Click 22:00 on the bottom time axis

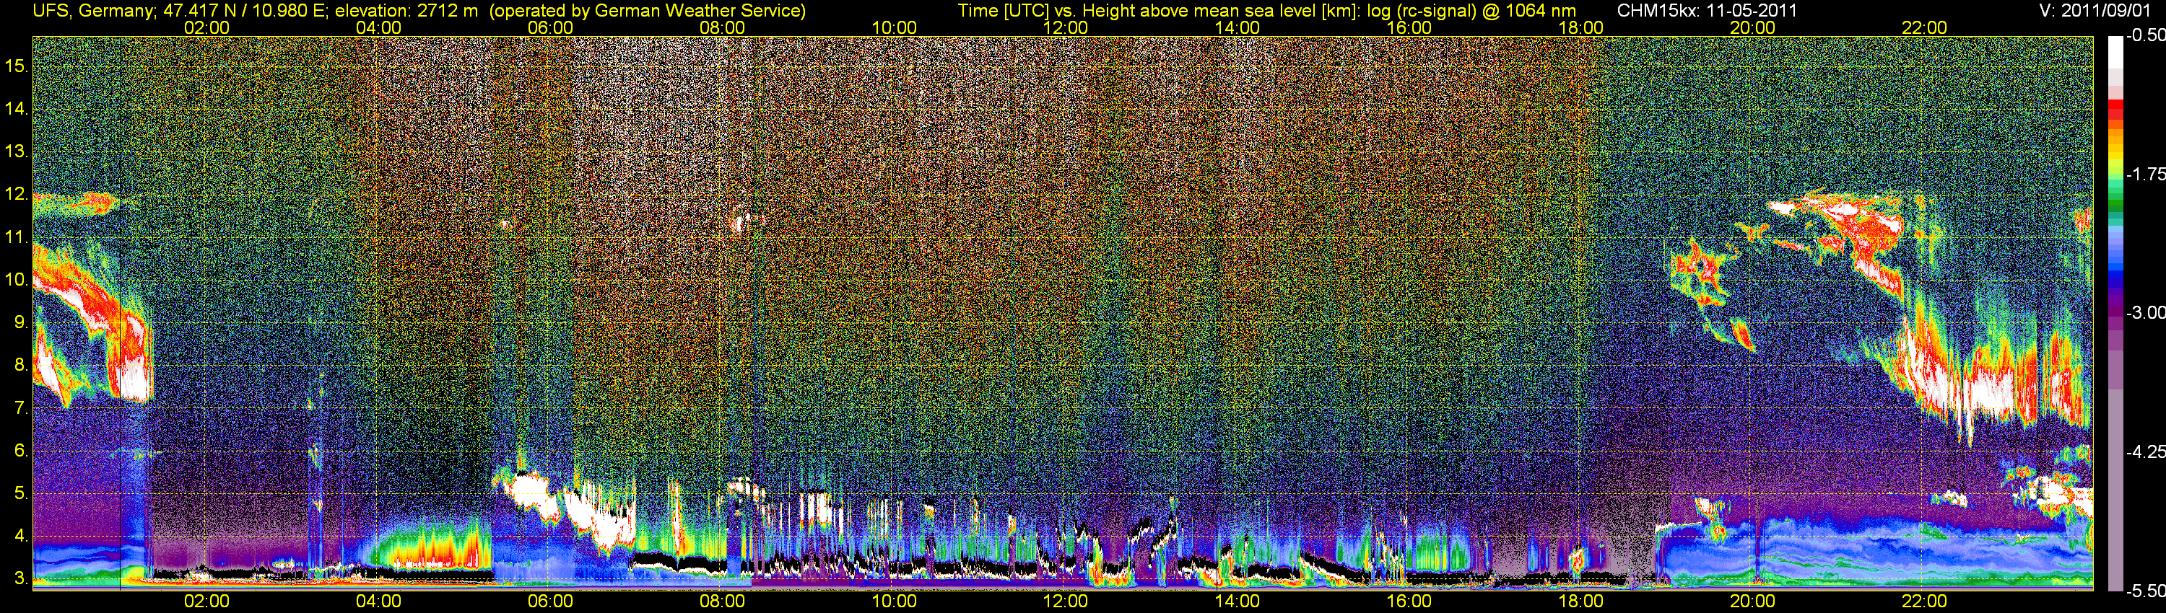tap(1925, 601)
